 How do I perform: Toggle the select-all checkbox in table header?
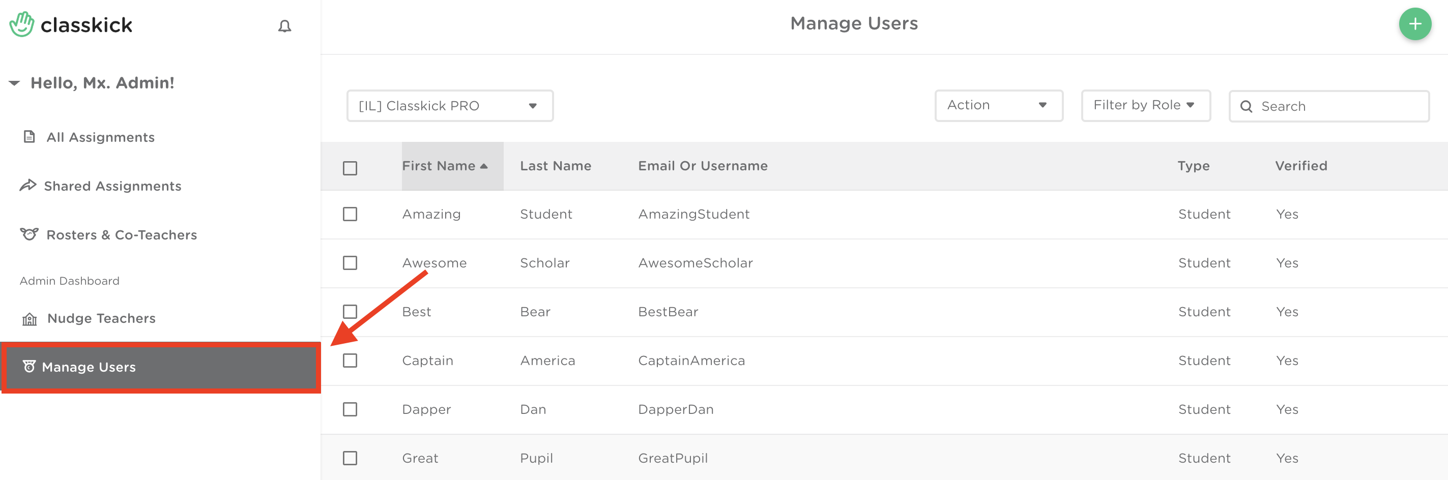pos(350,168)
